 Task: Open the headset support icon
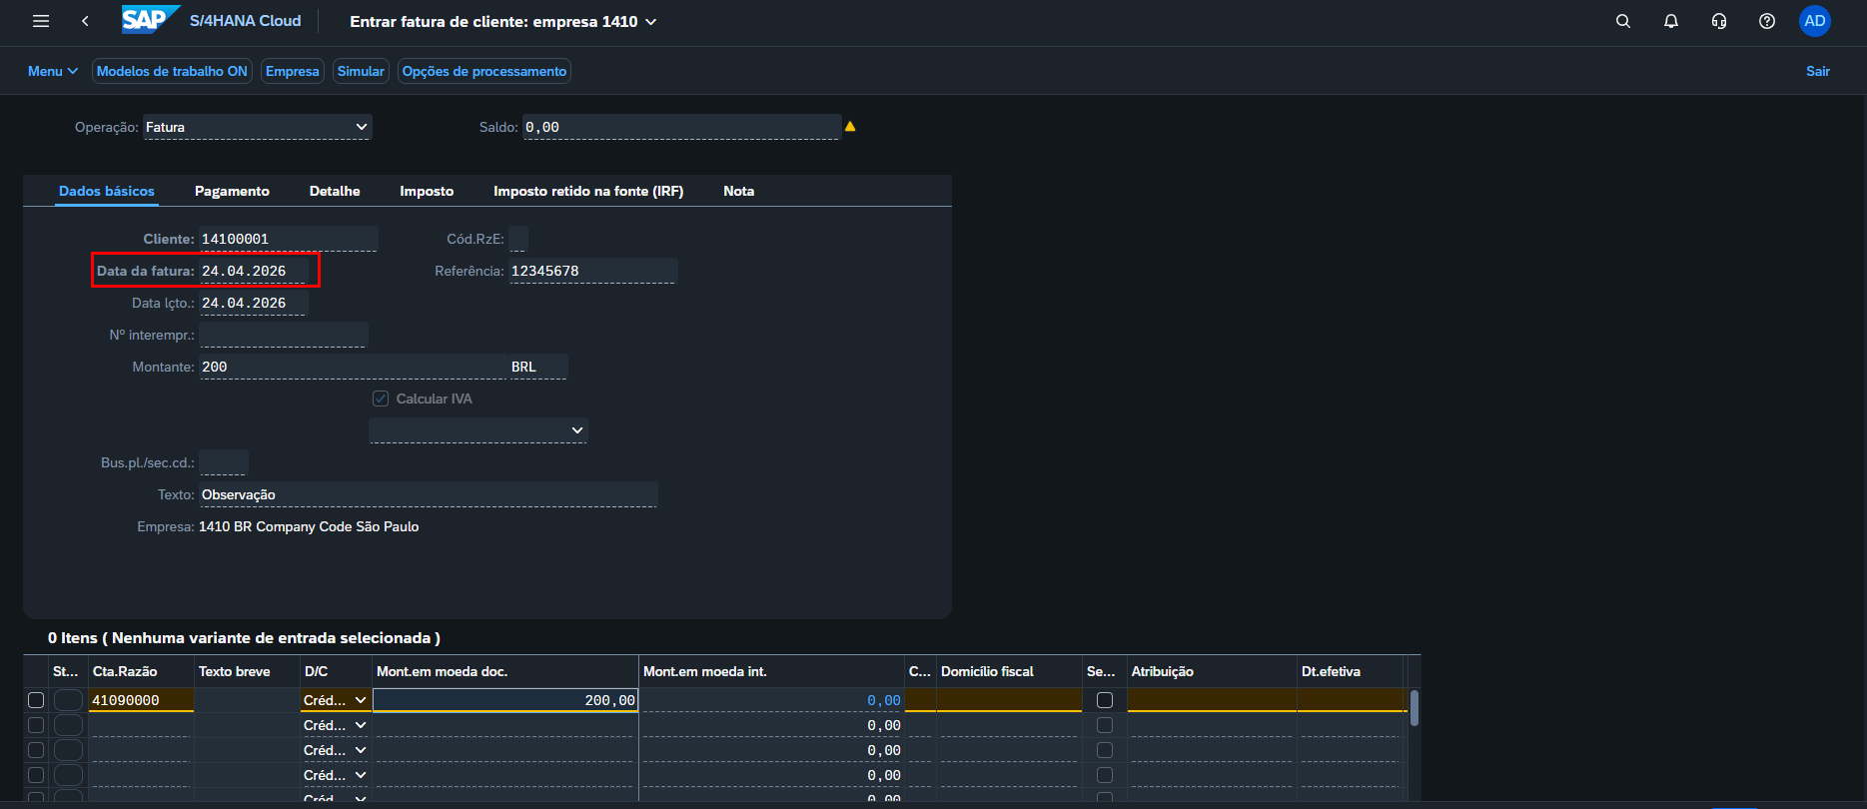1719,21
